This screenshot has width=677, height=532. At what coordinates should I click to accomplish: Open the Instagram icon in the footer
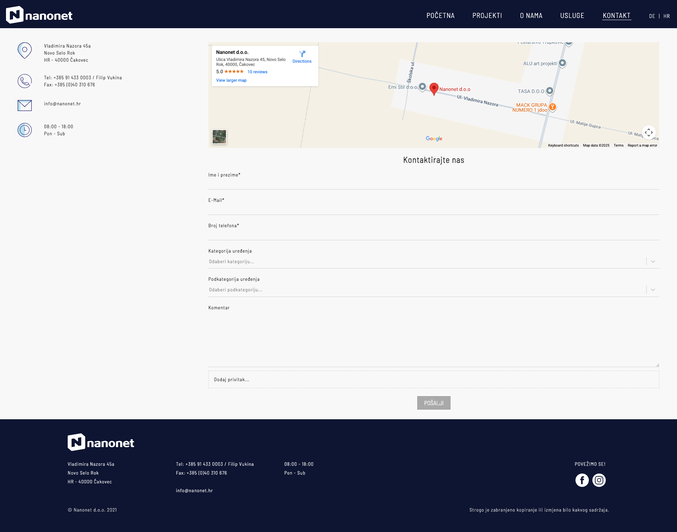[x=599, y=480]
